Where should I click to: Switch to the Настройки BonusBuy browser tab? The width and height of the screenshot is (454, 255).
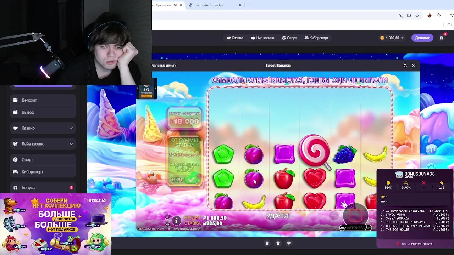coord(213,5)
